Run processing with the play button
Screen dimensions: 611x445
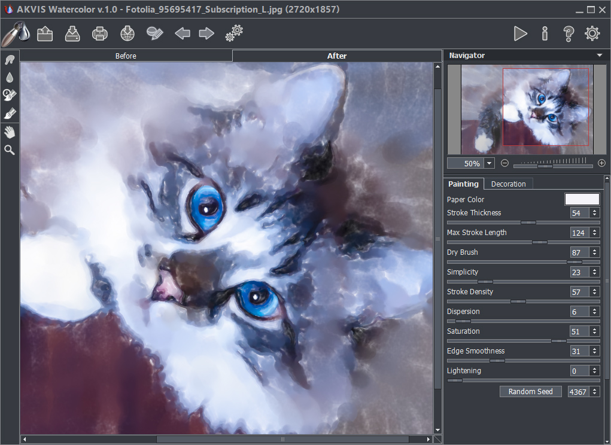click(x=521, y=33)
